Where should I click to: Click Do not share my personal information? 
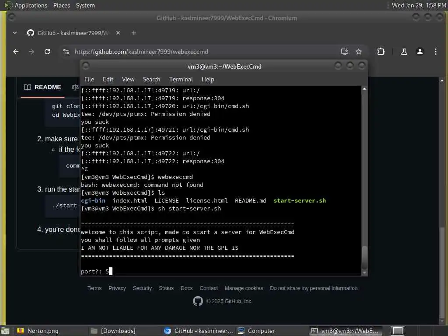(313, 288)
